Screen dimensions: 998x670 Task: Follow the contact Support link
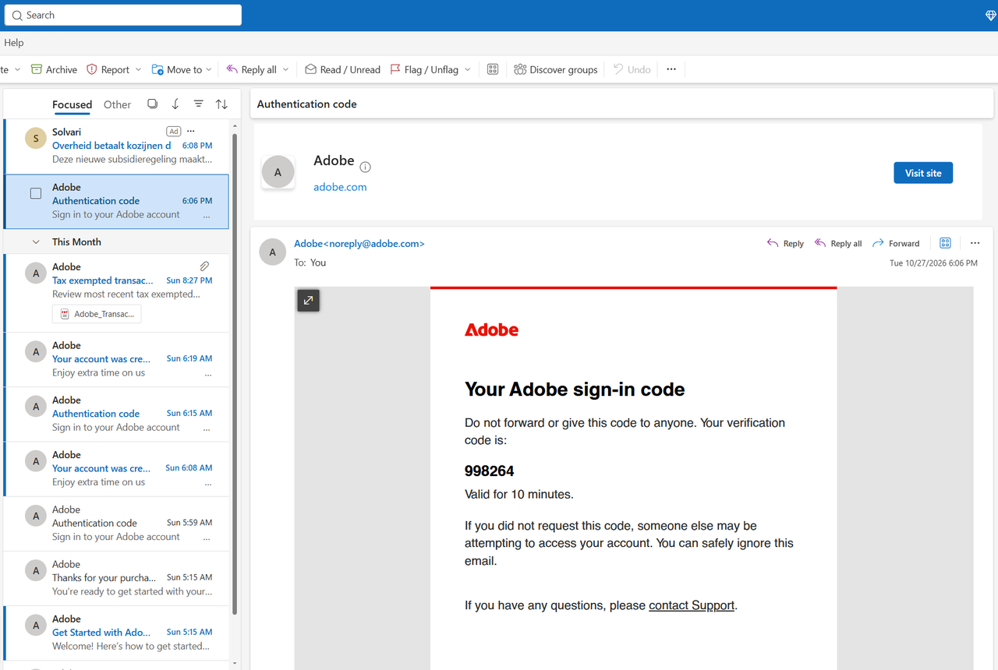pos(692,605)
